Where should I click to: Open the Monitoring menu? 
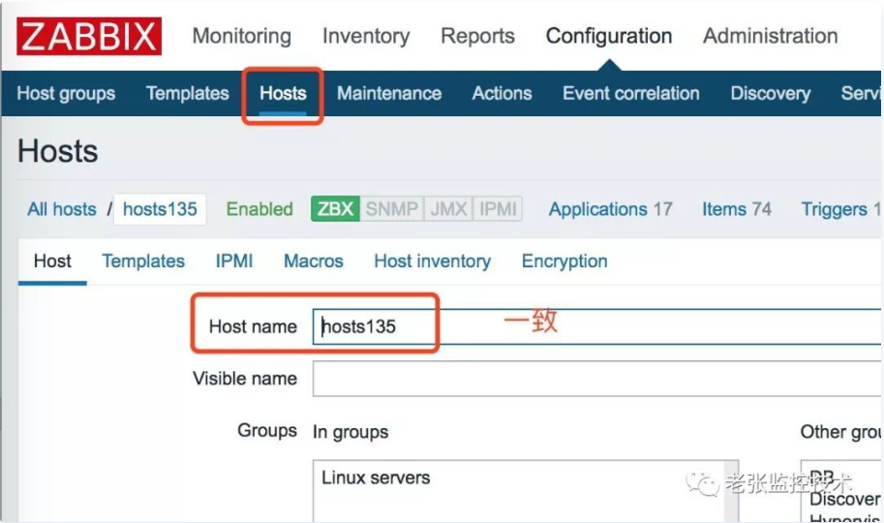pyautogui.click(x=241, y=37)
